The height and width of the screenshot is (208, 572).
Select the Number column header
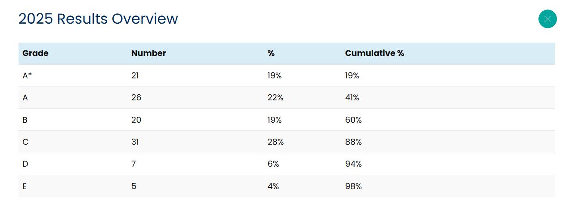[148, 53]
